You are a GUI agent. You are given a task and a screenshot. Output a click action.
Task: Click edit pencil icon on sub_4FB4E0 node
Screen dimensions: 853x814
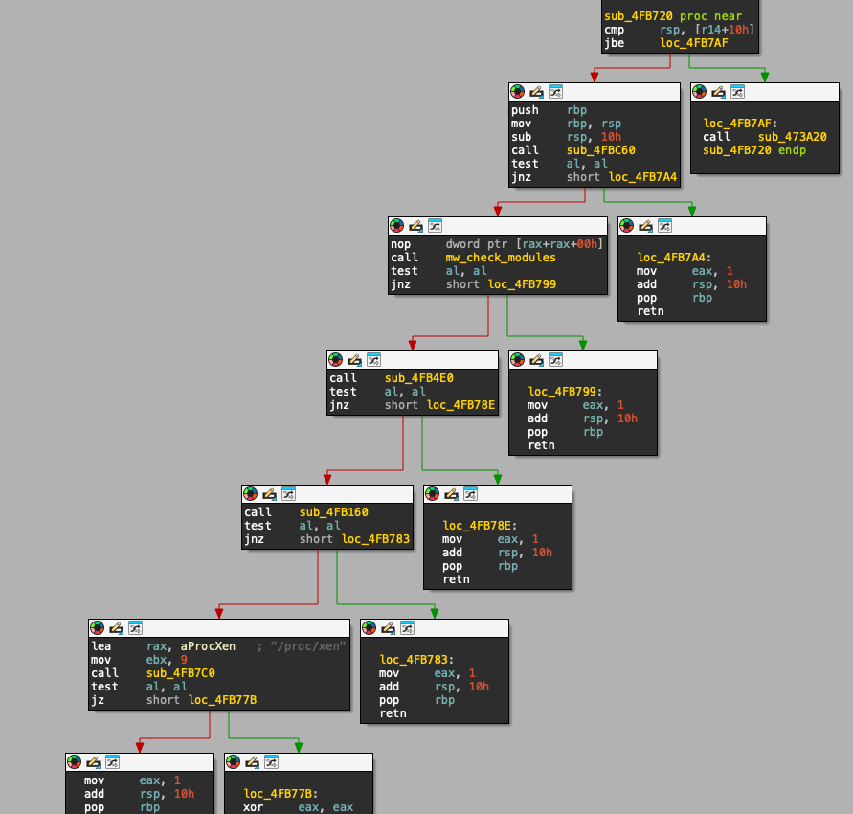click(354, 360)
